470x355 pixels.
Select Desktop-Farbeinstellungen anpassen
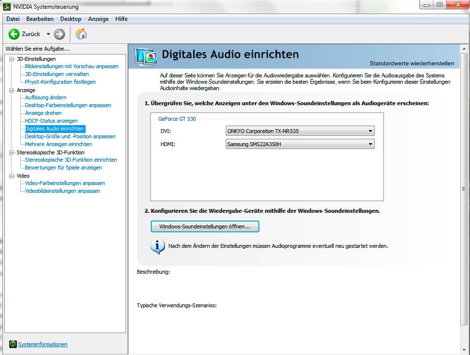point(68,105)
